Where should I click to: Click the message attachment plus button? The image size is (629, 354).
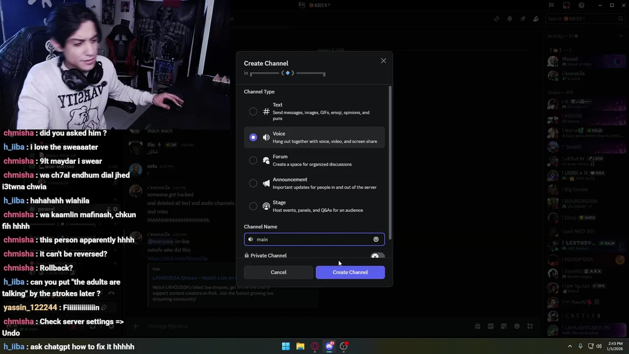coord(136,326)
